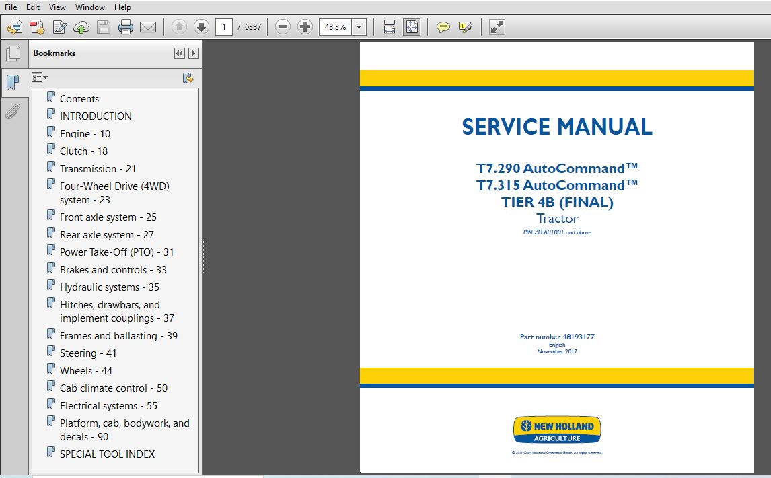This screenshot has width=771, height=478.
Task: Click the Save floppy disk icon
Action: tap(103, 26)
